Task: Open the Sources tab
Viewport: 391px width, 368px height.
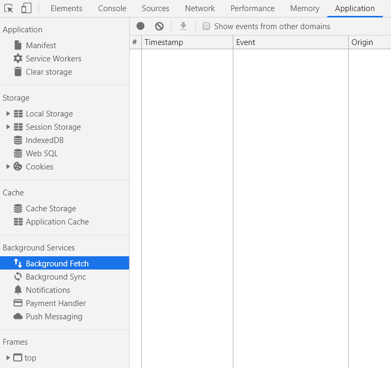Action: [x=156, y=8]
